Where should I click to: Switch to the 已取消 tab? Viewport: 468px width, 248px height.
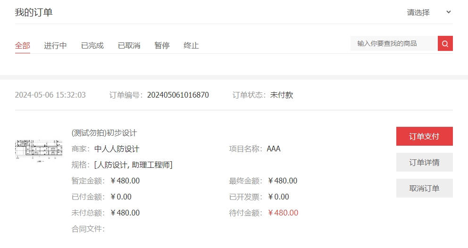point(129,45)
